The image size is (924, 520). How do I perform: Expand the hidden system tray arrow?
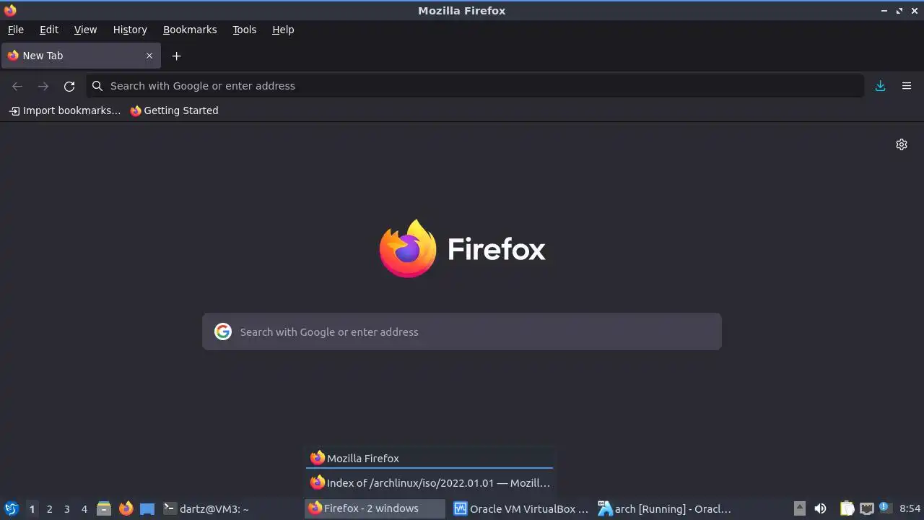799,508
